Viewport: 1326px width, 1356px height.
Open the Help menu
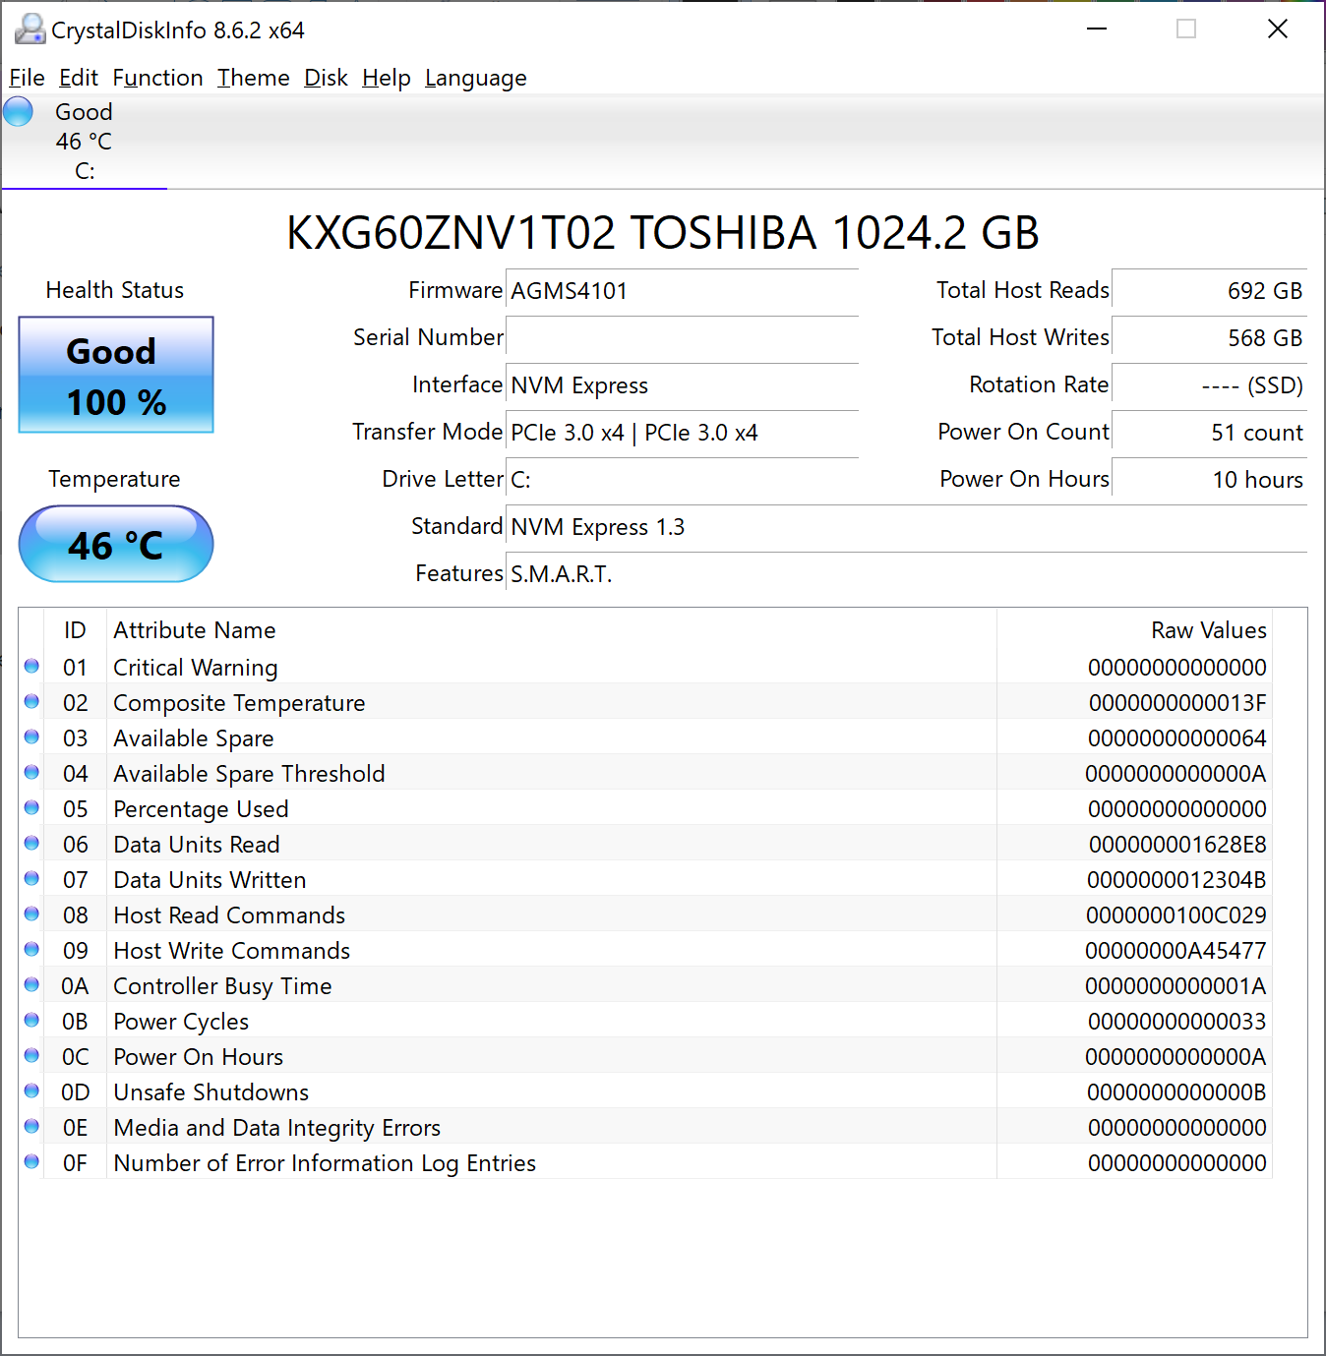387,78
